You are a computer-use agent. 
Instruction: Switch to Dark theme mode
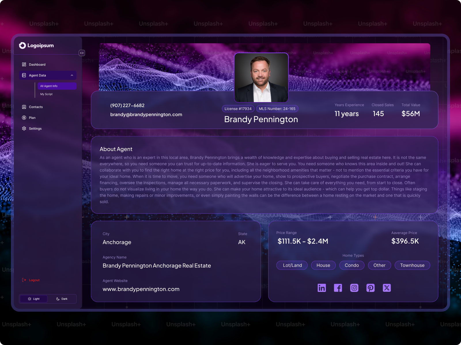point(62,299)
